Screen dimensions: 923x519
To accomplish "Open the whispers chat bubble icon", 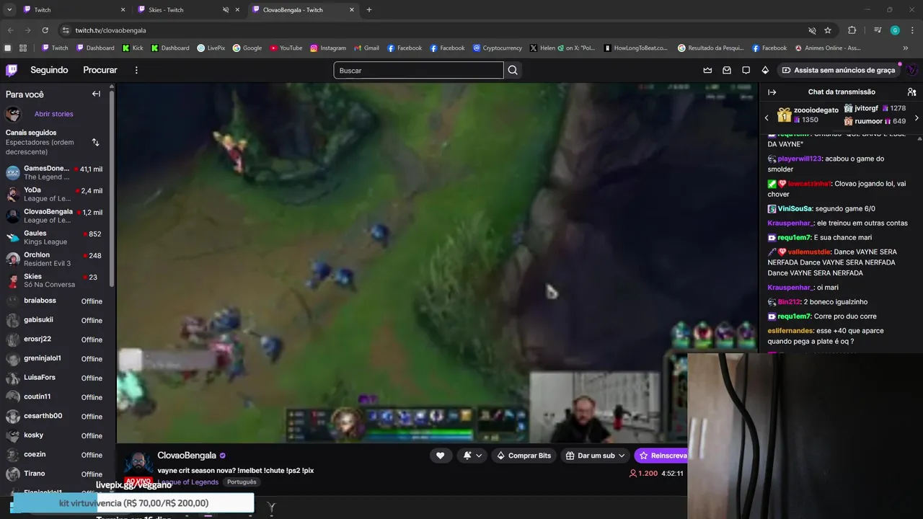I will point(746,70).
